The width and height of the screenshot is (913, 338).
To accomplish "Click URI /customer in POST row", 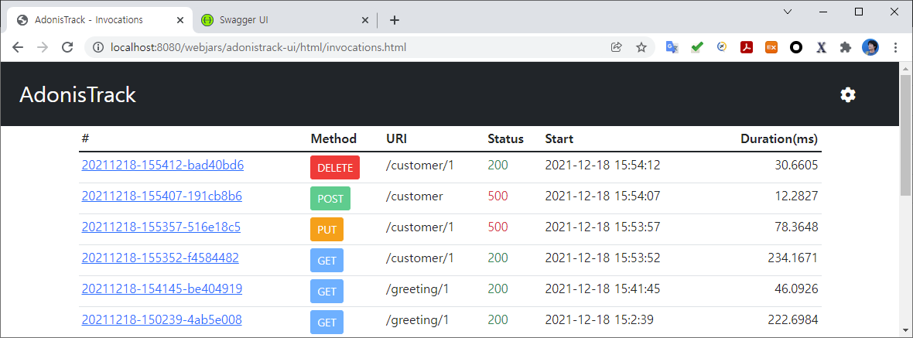I will 414,196.
